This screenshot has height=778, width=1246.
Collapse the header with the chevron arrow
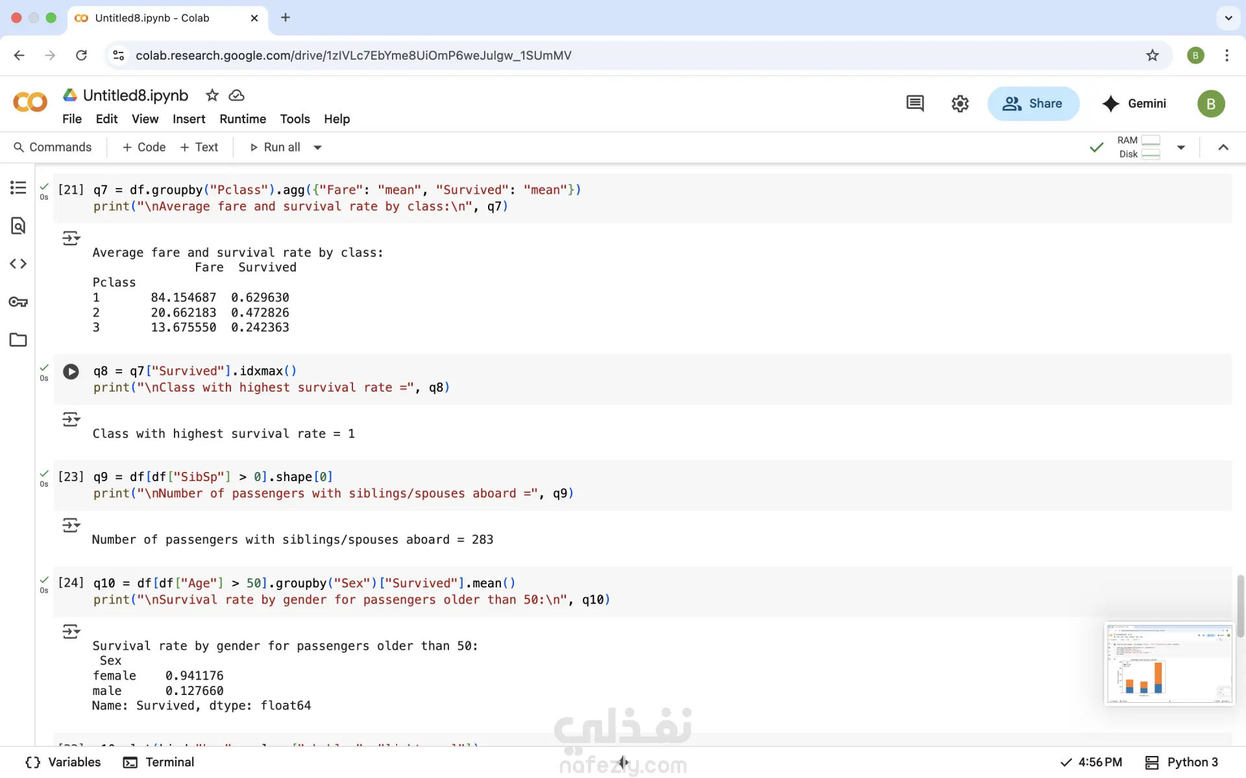pos(1223,148)
